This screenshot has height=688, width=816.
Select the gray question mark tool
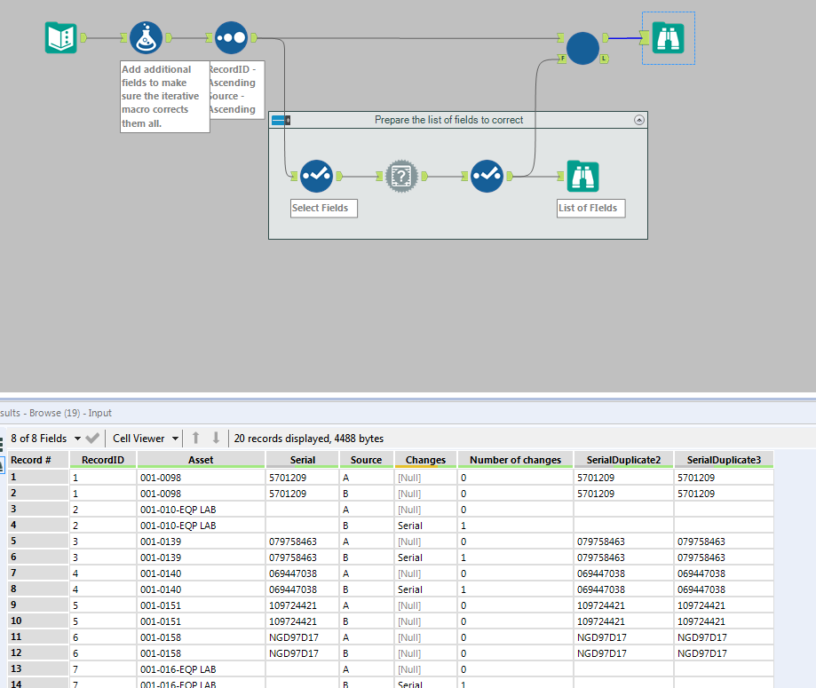401,176
